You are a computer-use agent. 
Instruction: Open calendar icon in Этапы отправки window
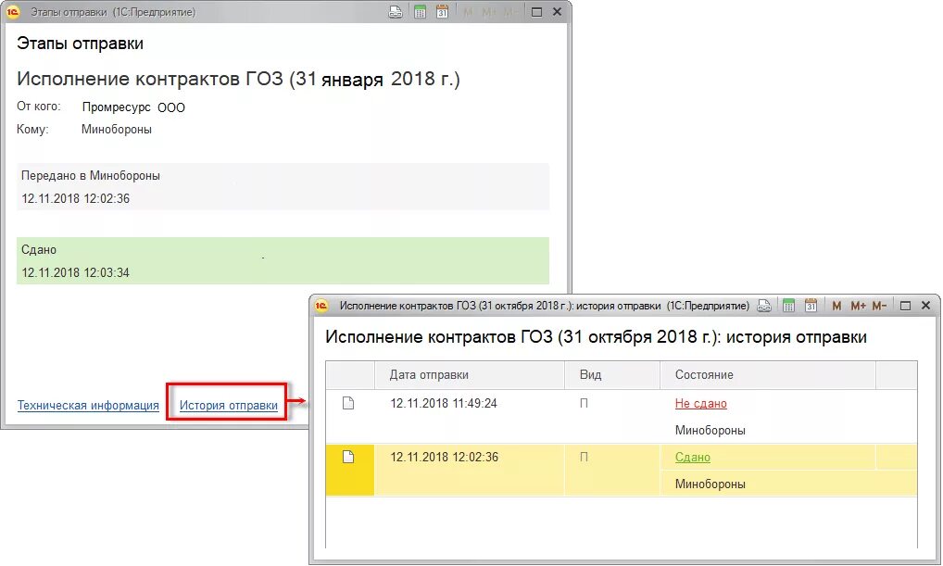tap(442, 12)
